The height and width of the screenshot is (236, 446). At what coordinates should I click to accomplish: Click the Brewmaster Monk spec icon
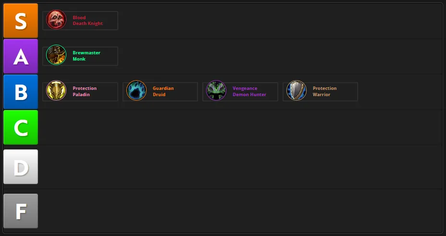pos(56,55)
